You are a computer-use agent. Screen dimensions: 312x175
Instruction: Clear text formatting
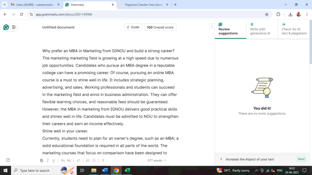[103, 160]
